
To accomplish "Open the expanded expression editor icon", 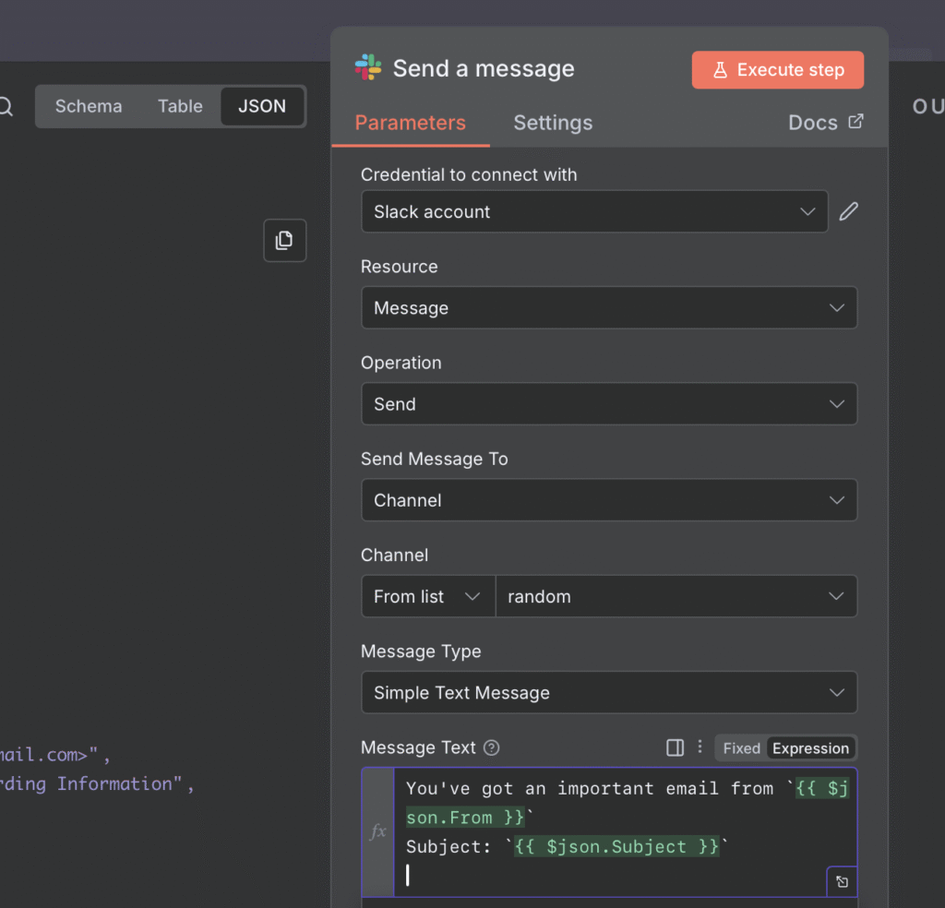I will [842, 881].
